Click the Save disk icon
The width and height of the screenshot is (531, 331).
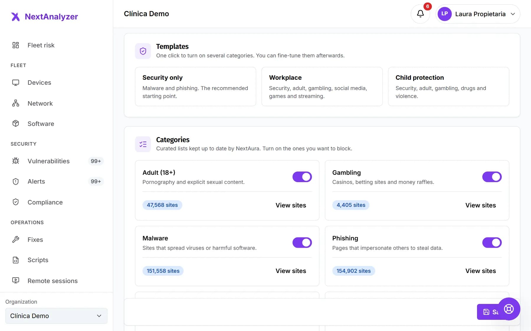coord(486,312)
